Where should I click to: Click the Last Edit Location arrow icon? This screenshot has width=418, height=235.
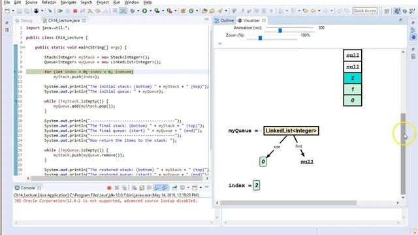pyautogui.click(x=306, y=11)
